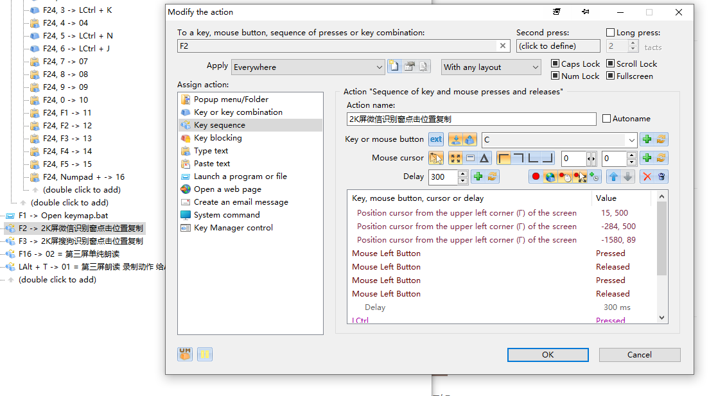Choose 'System command' action type
The image size is (709, 396).
point(227,215)
